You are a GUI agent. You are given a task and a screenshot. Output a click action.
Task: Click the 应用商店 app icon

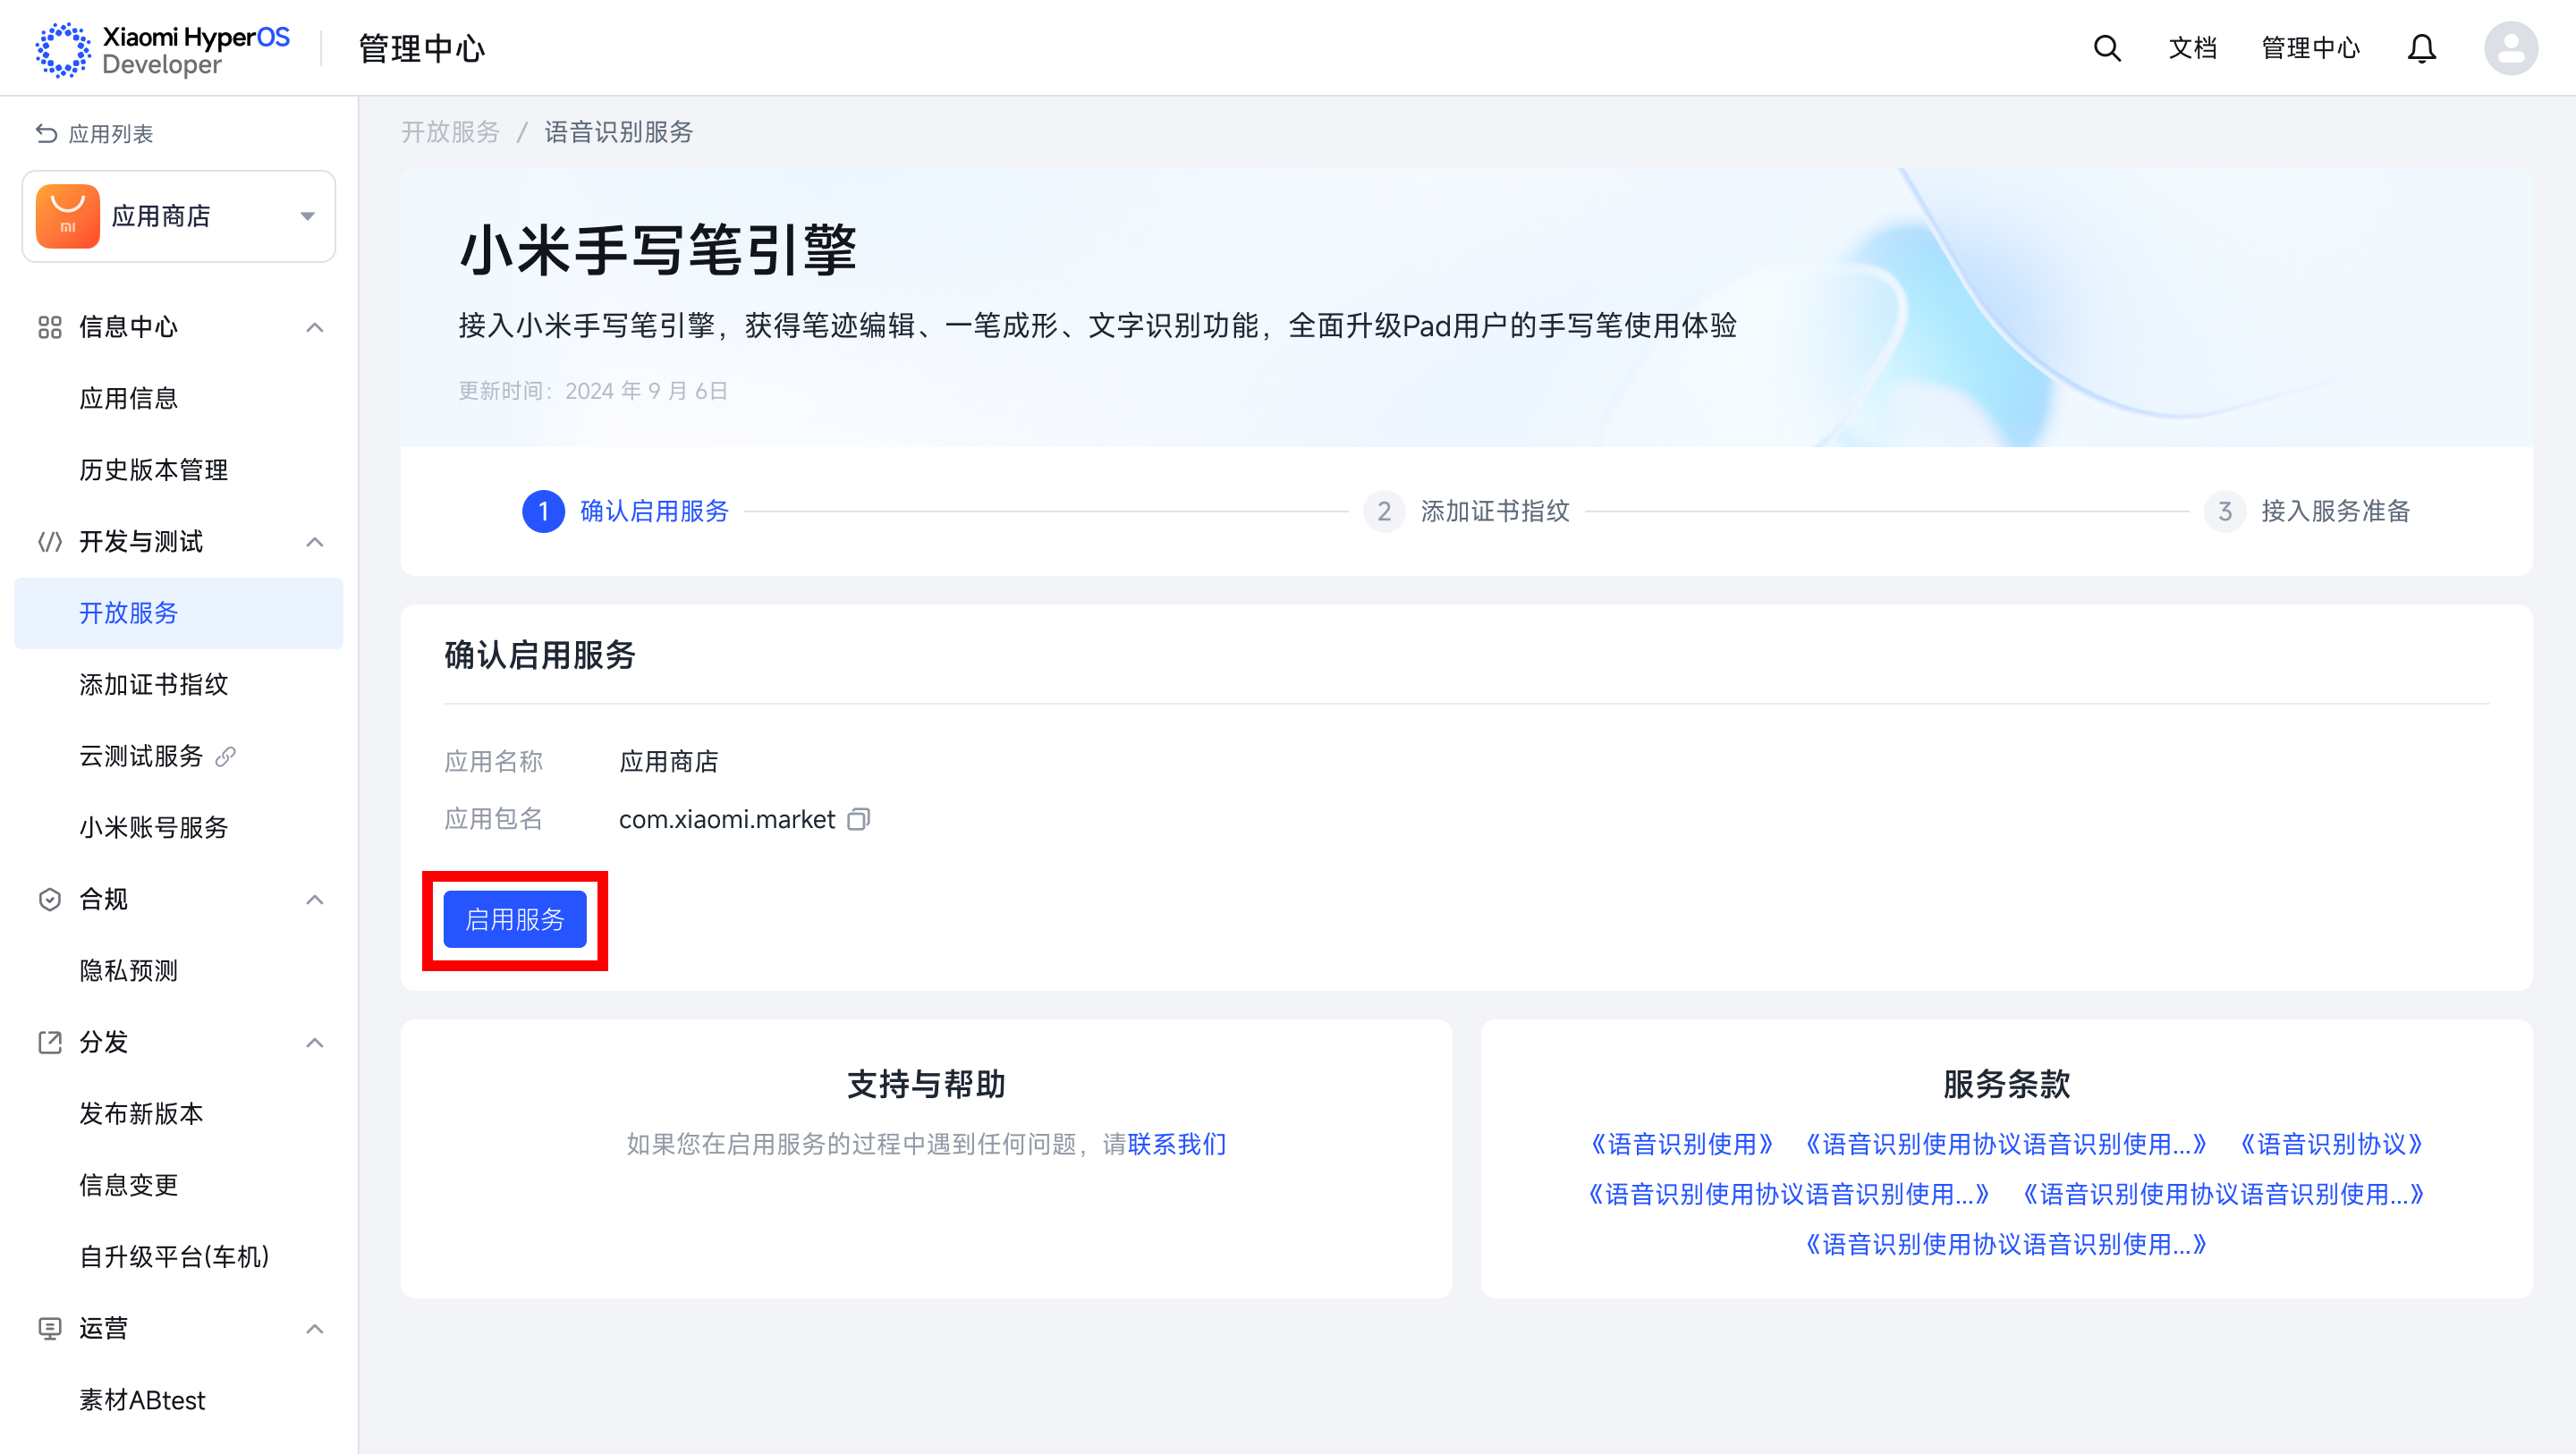(68, 216)
